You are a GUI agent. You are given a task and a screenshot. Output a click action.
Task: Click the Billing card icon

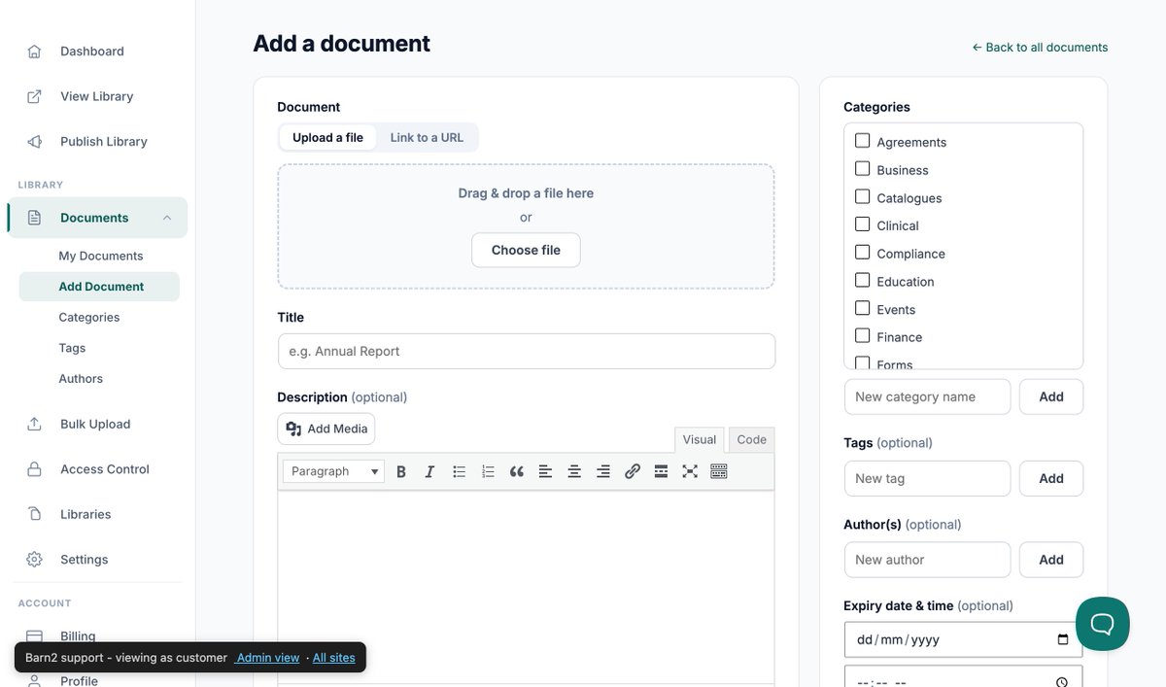click(34, 636)
